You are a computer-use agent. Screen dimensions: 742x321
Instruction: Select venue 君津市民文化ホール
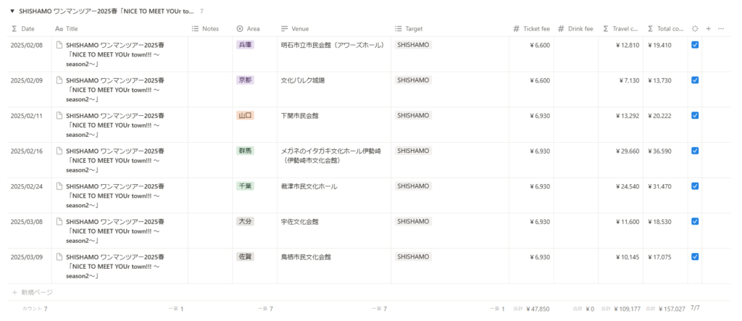pos(309,186)
